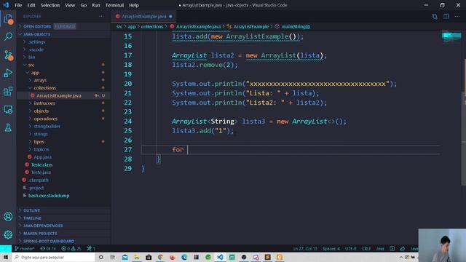Expand the bin folder
The height and width of the screenshot is (262, 466).
(64, 57)
